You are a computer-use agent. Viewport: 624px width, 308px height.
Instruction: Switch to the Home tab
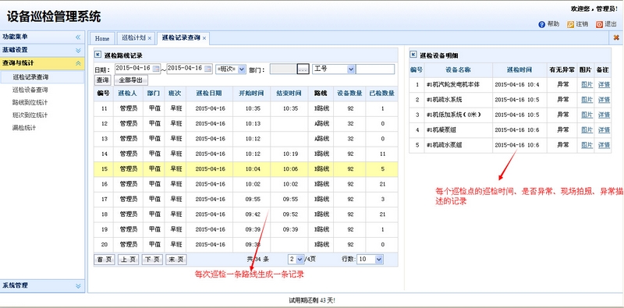[102, 39]
